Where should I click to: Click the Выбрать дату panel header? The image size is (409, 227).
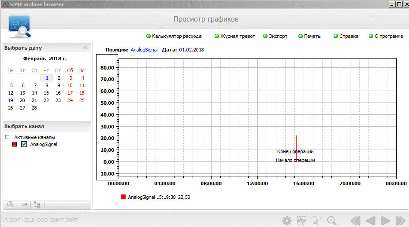pos(23,48)
